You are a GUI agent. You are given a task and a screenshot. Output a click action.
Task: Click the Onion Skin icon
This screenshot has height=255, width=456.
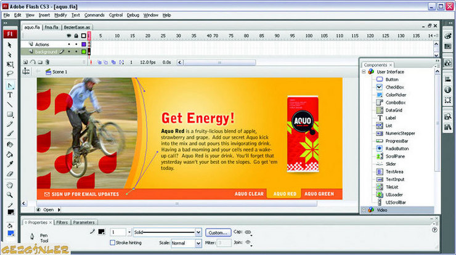pyautogui.click(x=99, y=62)
